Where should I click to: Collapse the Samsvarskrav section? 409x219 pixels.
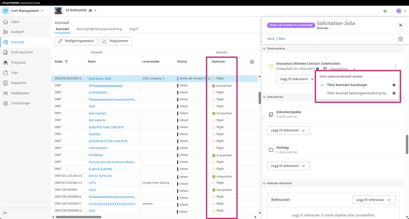click(265, 49)
